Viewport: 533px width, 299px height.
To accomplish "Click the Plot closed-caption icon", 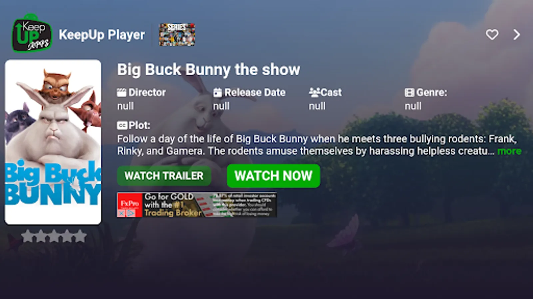I will (122, 125).
